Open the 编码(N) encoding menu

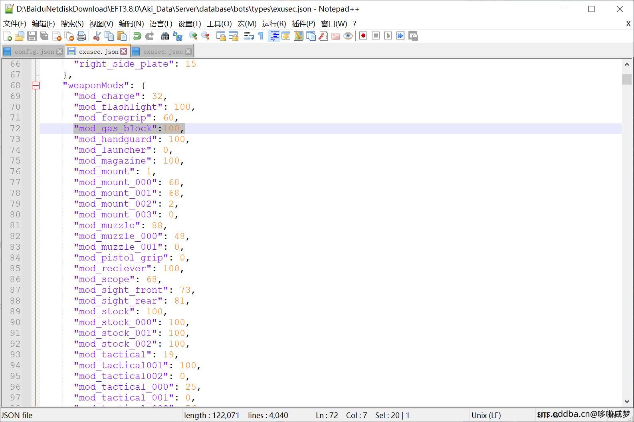click(x=131, y=24)
